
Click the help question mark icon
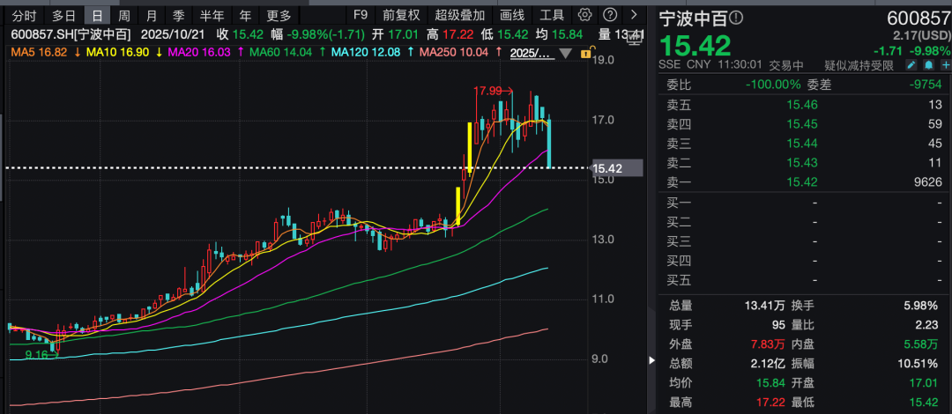coord(609,15)
